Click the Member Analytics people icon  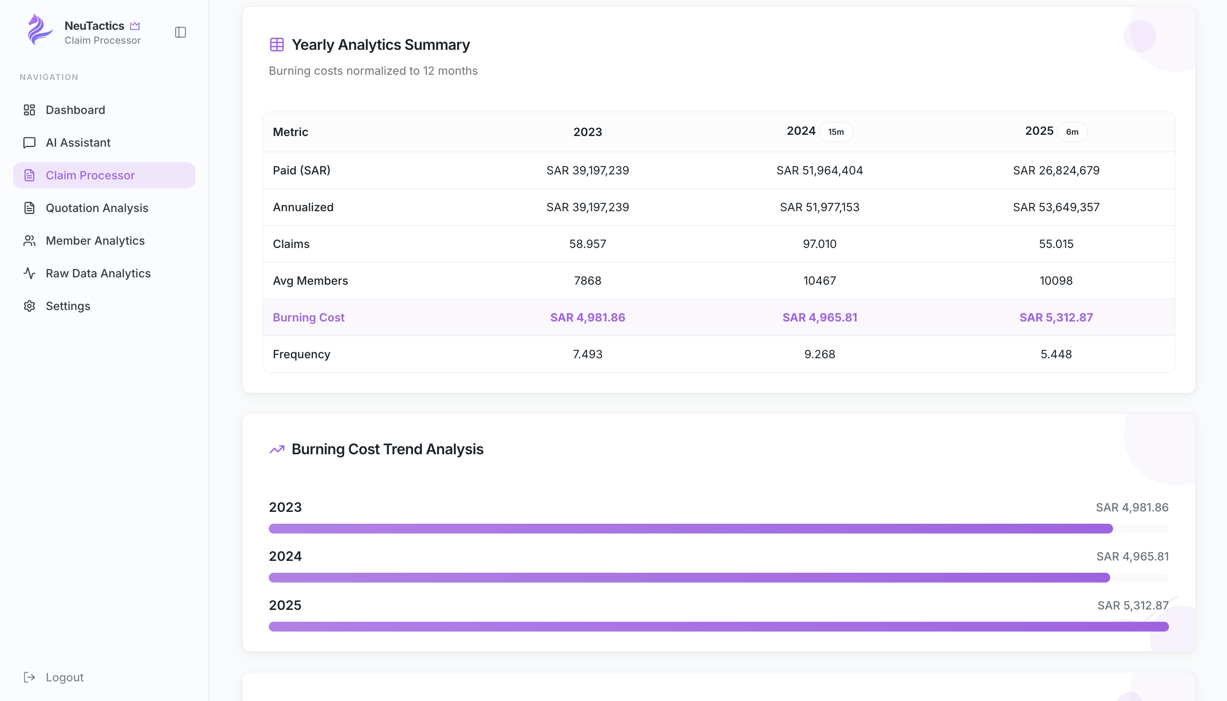pos(29,241)
